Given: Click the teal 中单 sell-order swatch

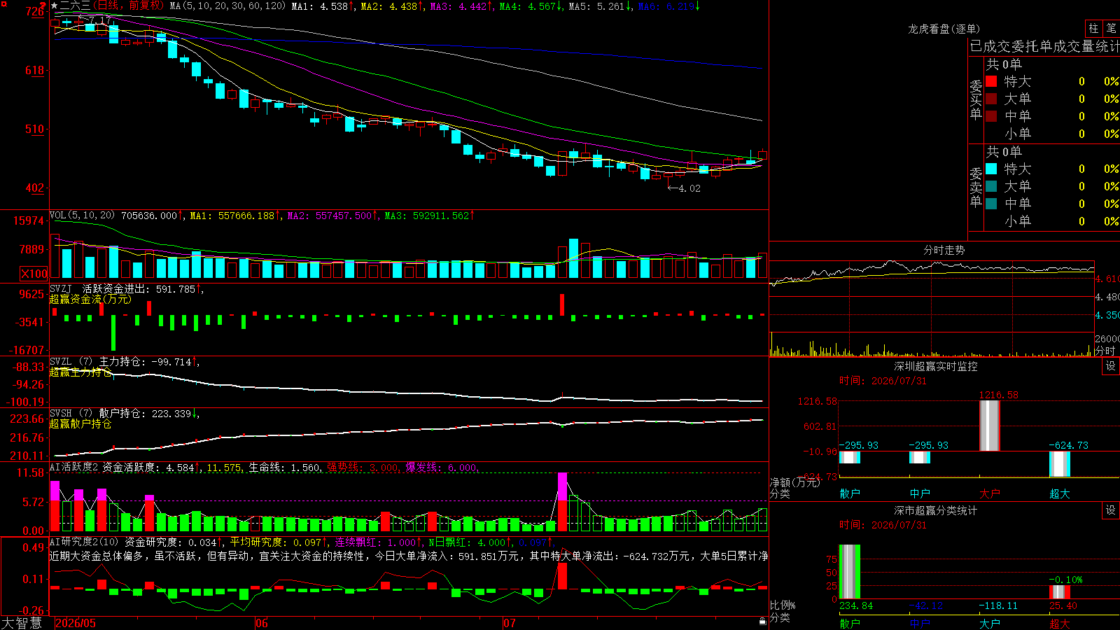Looking at the screenshot, I should (x=991, y=204).
